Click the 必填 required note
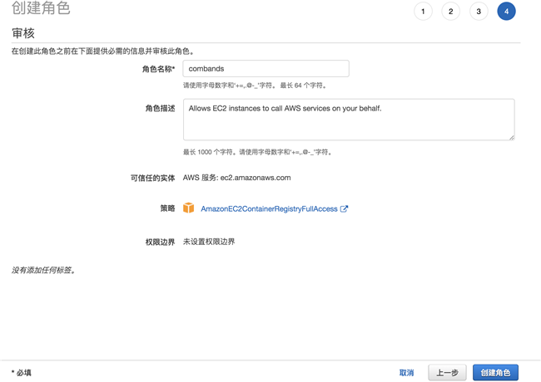The image size is (541, 382). tap(22, 373)
